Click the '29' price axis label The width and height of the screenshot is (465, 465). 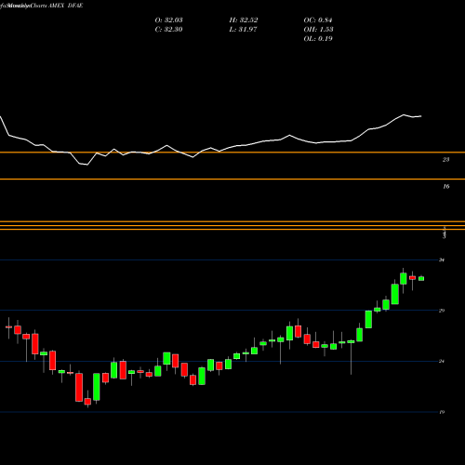(442, 311)
